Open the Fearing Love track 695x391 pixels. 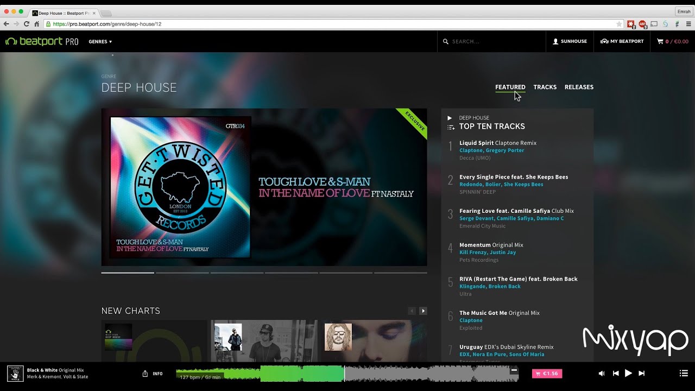tap(516, 211)
